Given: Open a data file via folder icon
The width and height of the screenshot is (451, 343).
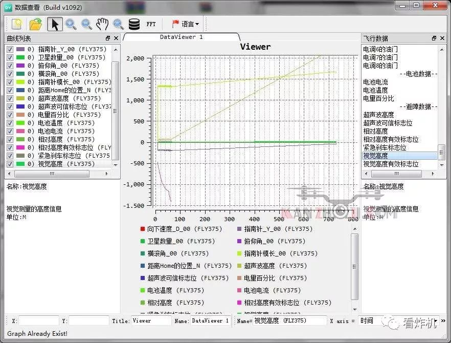Looking at the screenshot, I should click(x=35, y=24).
